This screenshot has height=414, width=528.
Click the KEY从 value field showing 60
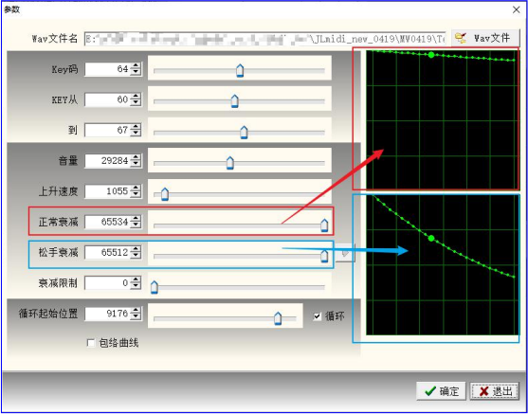pos(107,99)
